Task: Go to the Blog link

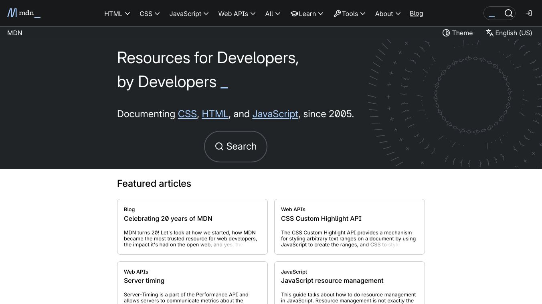Action: 416,13
